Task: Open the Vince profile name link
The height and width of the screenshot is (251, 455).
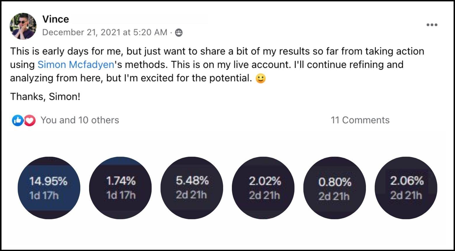Action: tap(55, 19)
